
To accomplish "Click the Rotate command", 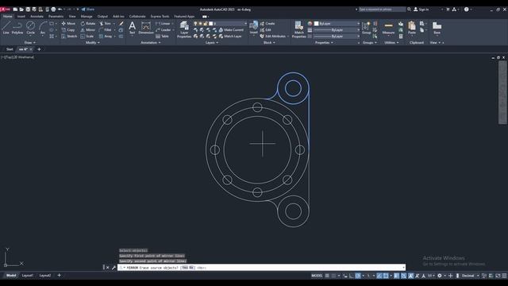I will (x=88, y=23).
